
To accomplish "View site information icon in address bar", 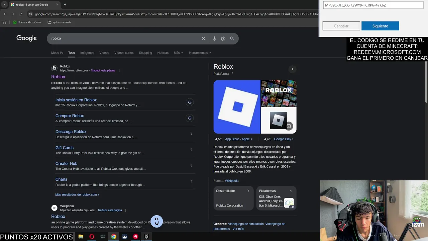I will [30, 14].
